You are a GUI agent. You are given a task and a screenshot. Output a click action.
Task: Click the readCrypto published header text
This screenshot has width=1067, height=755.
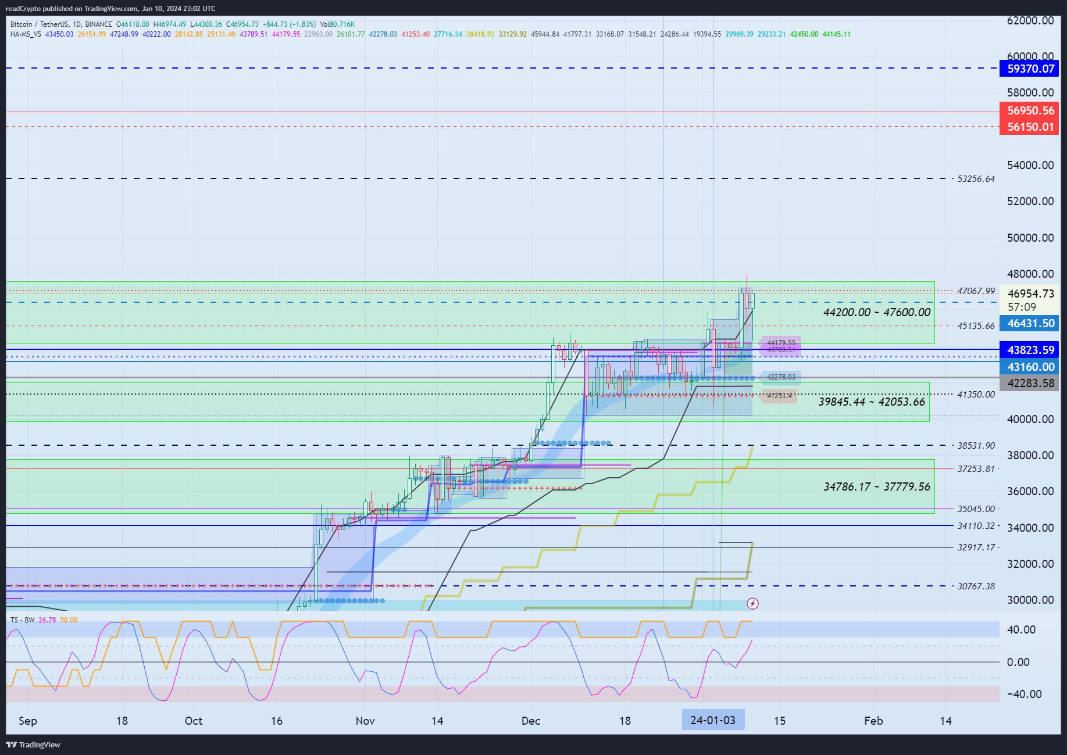(110, 9)
